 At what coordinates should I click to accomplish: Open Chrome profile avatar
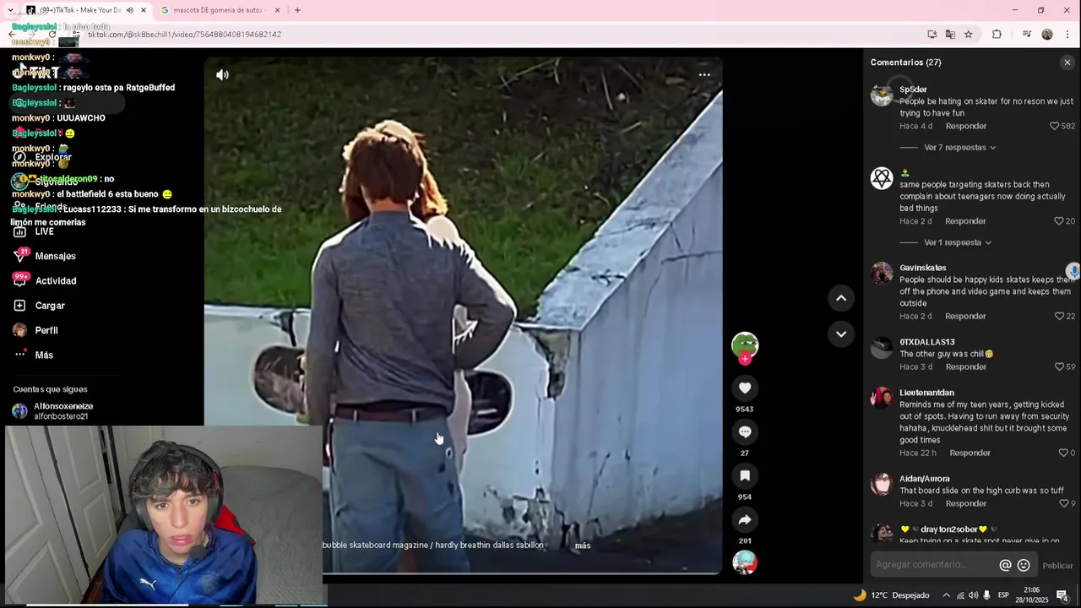(x=1047, y=35)
